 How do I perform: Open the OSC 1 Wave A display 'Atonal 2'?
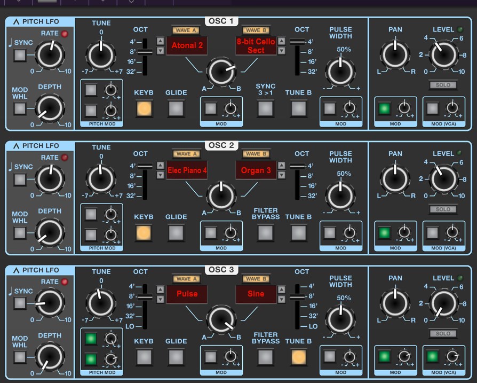point(187,46)
